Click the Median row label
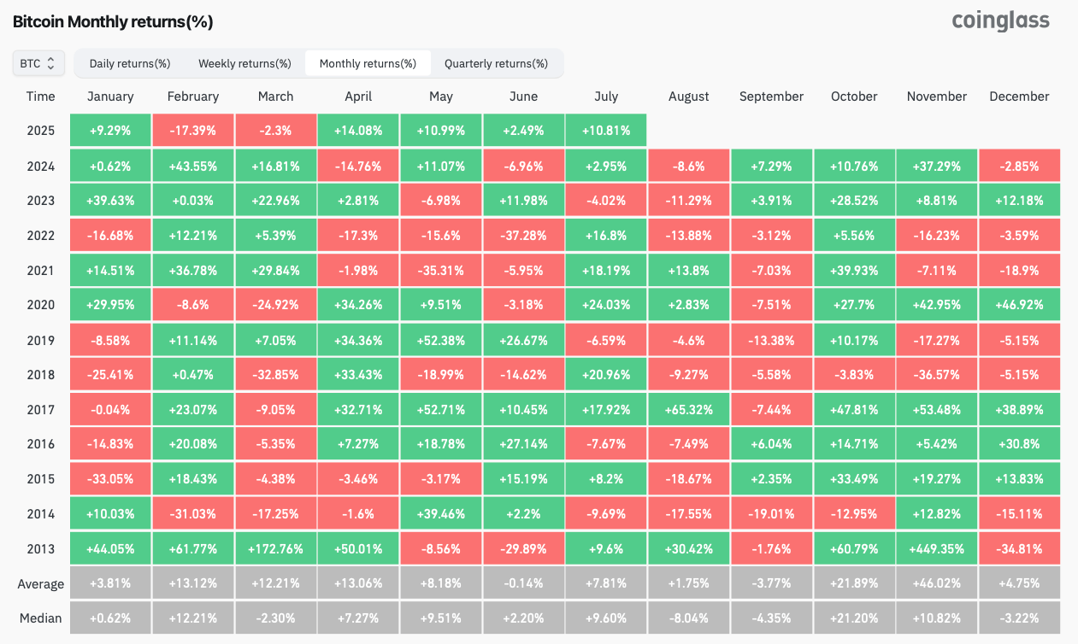Viewport: 1078px width, 644px height. pyautogui.click(x=40, y=618)
